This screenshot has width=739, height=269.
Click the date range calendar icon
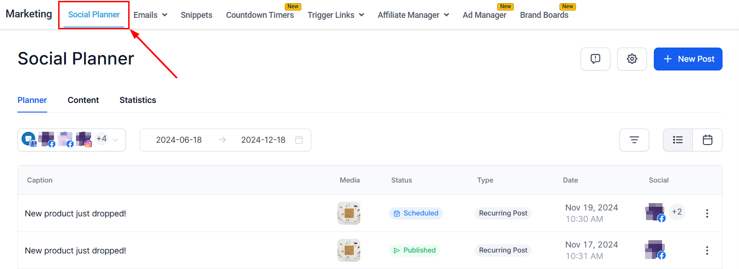pyautogui.click(x=299, y=140)
